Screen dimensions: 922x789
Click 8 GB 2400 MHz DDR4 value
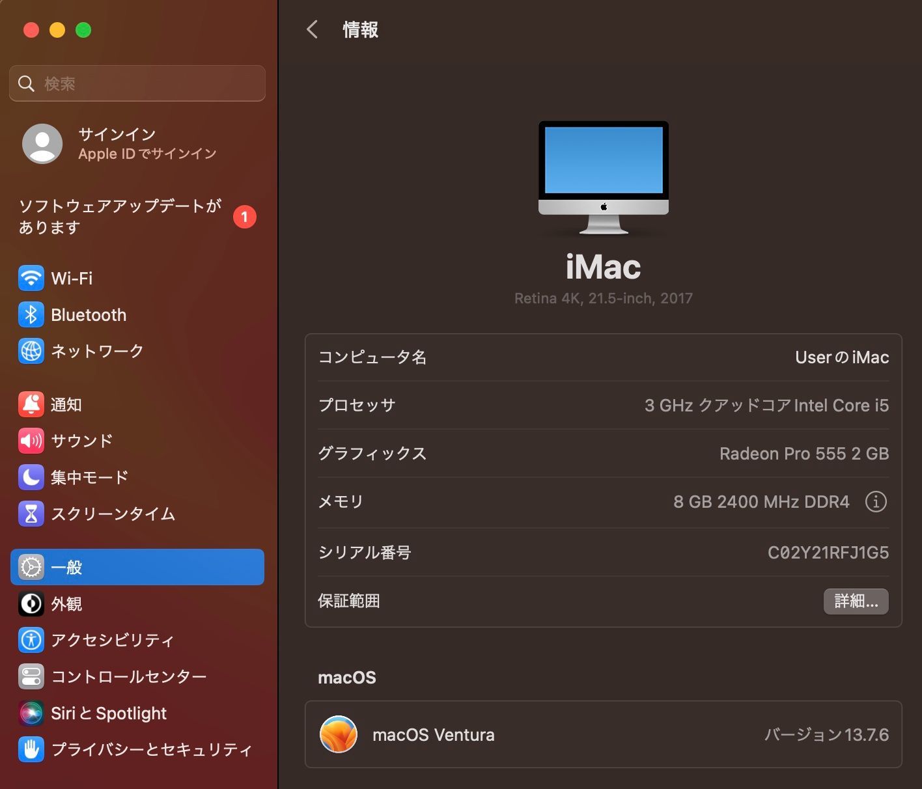pos(761,501)
